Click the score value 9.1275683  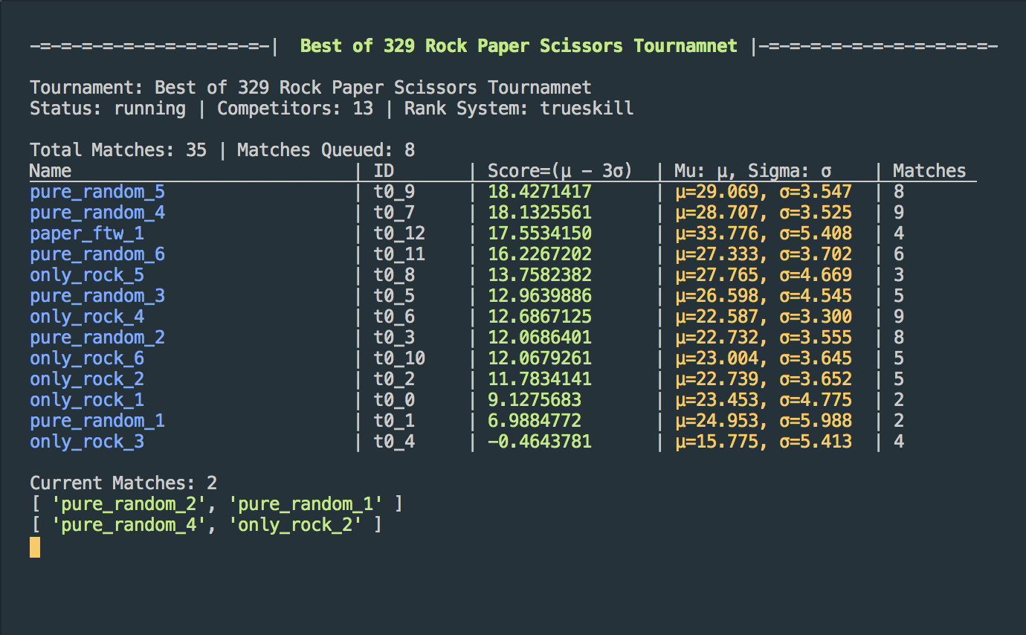pyautogui.click(x=535, y=400)
